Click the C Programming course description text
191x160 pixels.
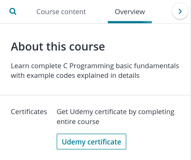pos(95,71)
